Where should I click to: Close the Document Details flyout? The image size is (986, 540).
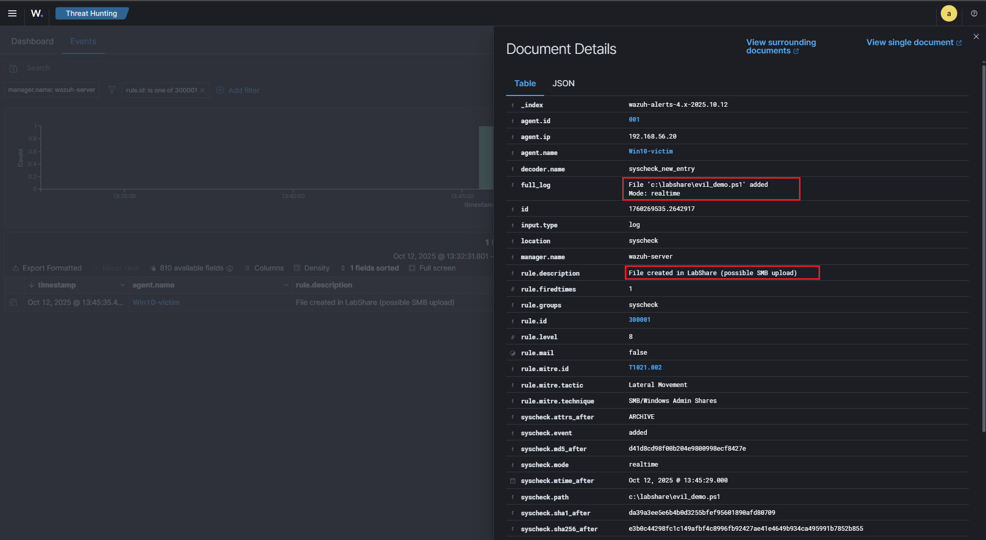click(976, 36)
